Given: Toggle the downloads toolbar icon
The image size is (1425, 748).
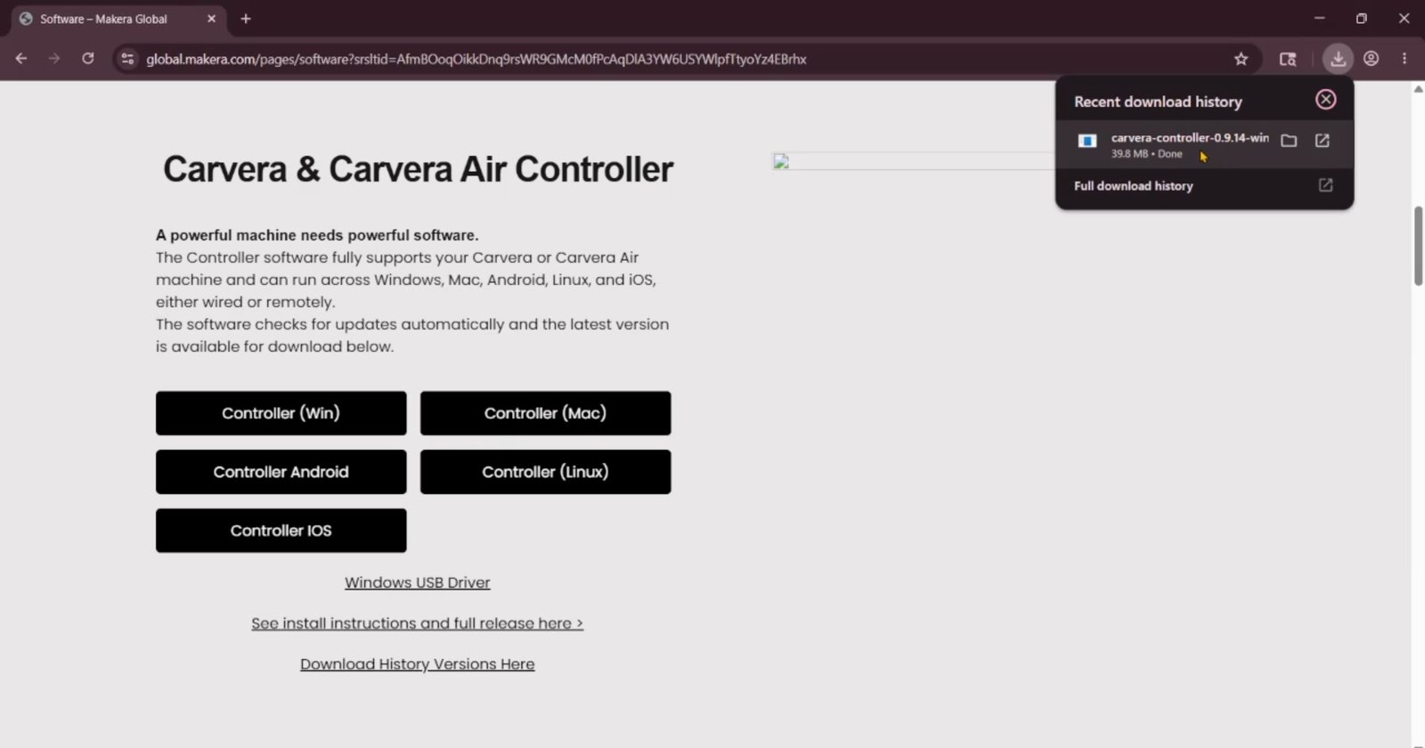Looking at the screenshot, I should (x=1338, y=59).
